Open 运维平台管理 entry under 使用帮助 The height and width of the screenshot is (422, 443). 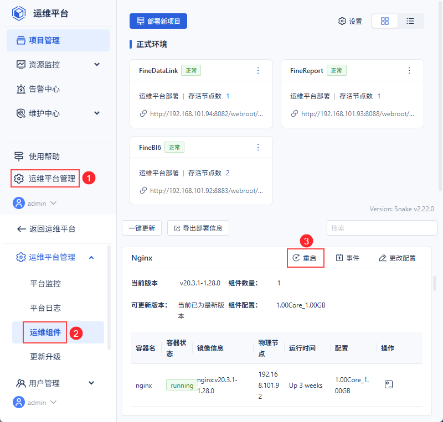[45, 179]
